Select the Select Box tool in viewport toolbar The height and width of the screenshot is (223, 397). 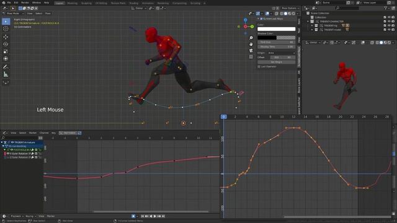[x=6, y=22]
